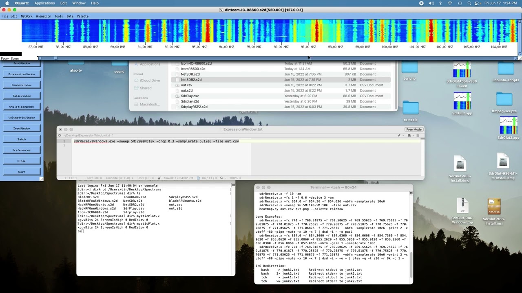
Task: Open Time Machine menu bar icon
Action: point(460,3)
